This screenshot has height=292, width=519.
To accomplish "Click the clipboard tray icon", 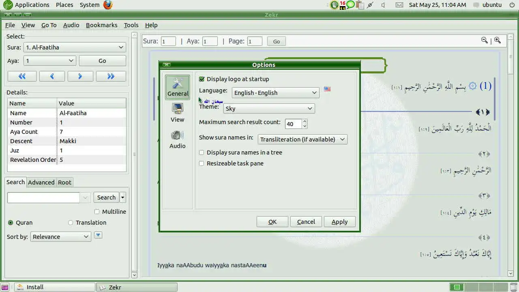I will (360, 5).
